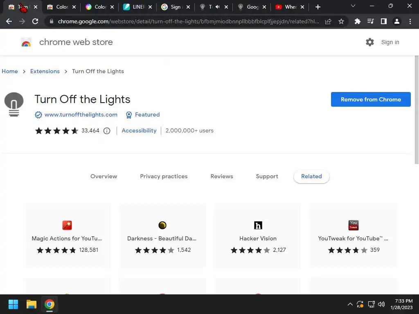Click the sync update tray icon
Viewport: 419px width, 314px height.
pyautogui.click(x=360, y=304)
